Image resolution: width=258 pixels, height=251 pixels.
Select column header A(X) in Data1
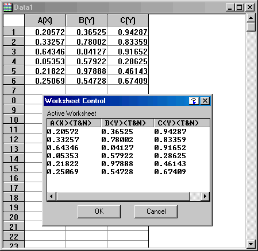[x=45, y=20]
